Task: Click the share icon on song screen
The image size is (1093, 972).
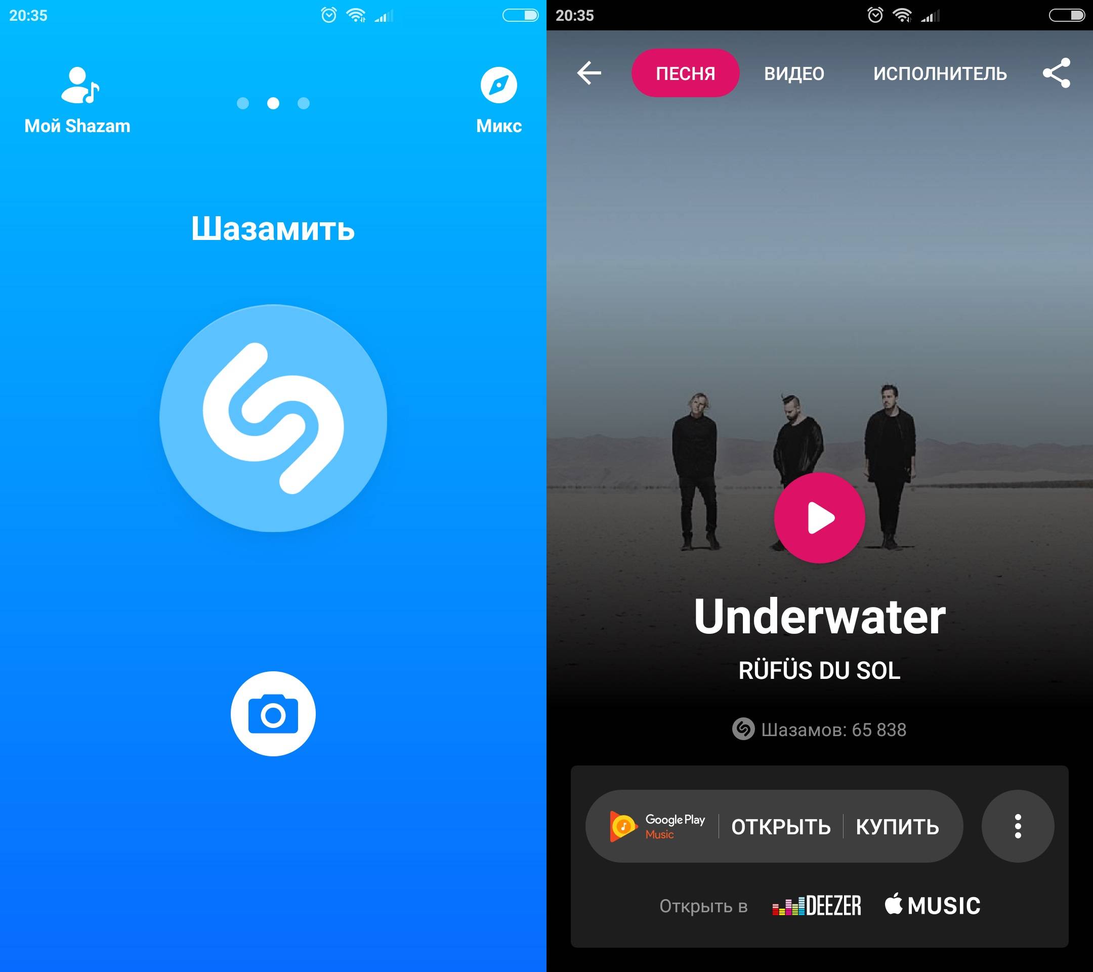Action: coord(1058,73)
